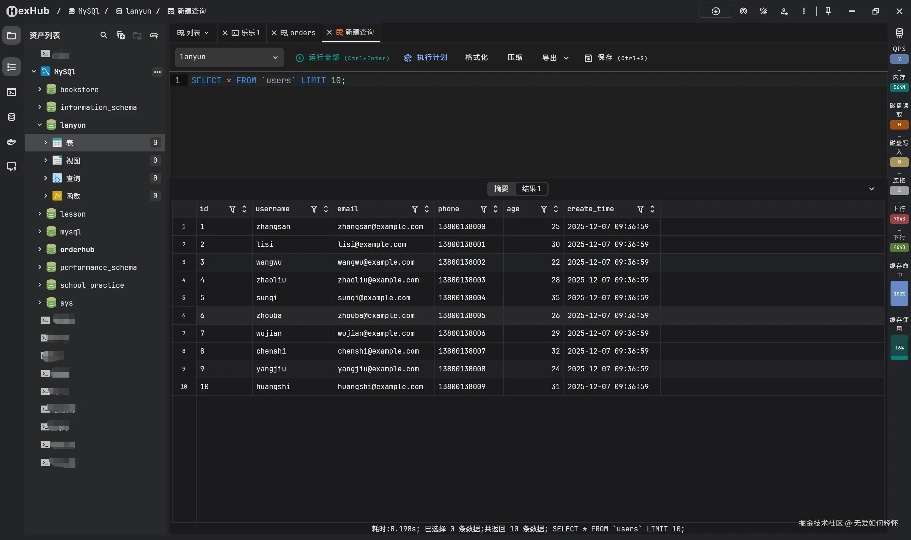The width and height of the screenshot is (911, 540).
Task: Open the lanyun database dropdown
Action: (x=229, y=57)
